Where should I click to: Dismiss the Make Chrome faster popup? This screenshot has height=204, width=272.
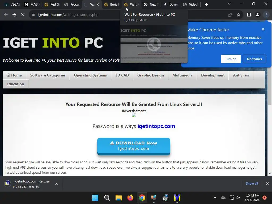[263, 29]
